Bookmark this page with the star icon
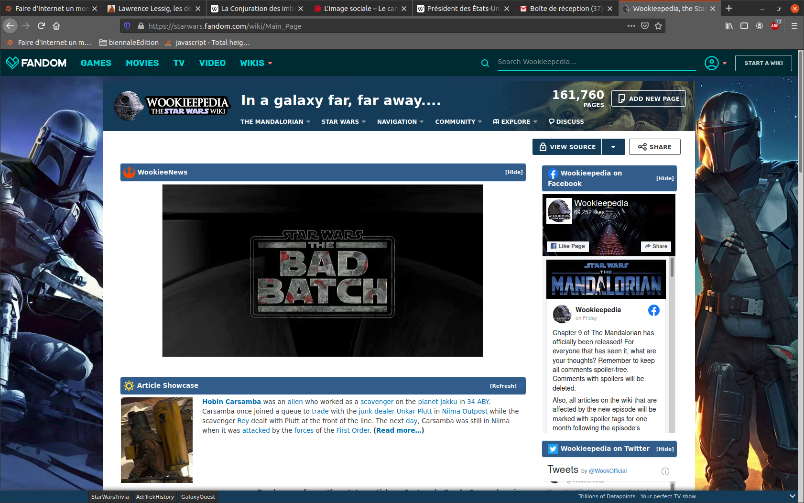 click(658, 26)
